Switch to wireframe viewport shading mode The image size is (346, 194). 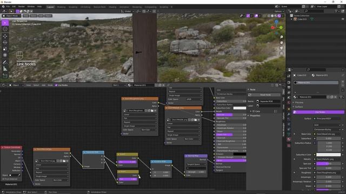click(x=269, y=16)
